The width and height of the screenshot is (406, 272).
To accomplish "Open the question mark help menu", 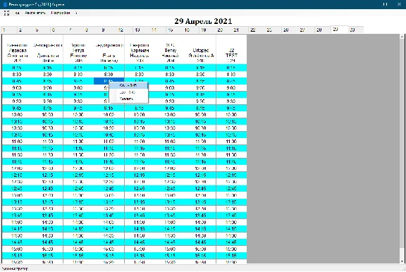I will click(x=76, y=13).
